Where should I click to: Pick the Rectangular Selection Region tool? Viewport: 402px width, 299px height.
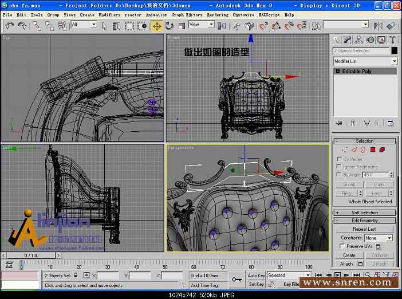129,26
